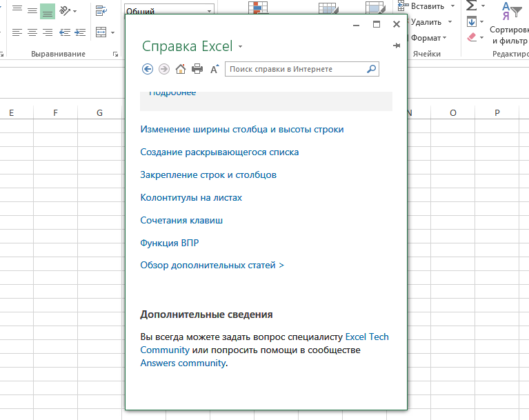Viewport: 529px width, 420px height.
Task: Click Format as Table icon
Action: (x=328, y=8)
